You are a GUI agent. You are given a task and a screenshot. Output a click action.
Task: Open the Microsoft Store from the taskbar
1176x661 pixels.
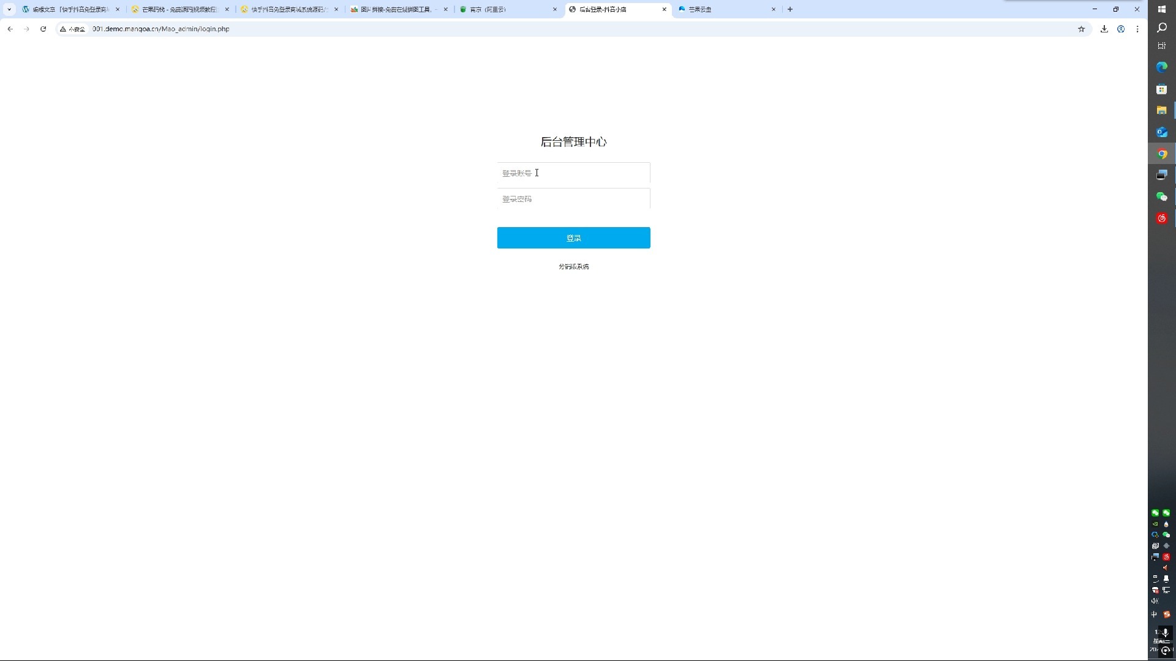click(x=1162, y=89)
